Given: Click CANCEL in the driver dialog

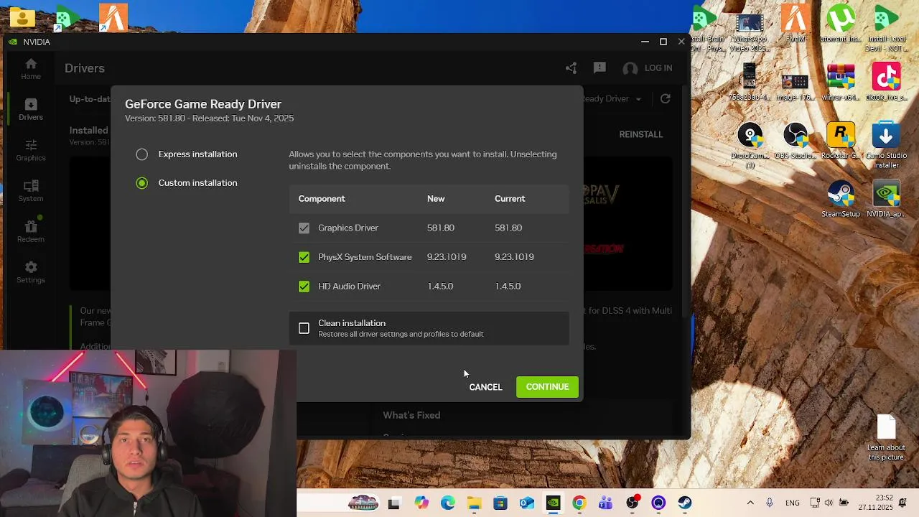Looking at the screenshot, I should click(485, 387).
